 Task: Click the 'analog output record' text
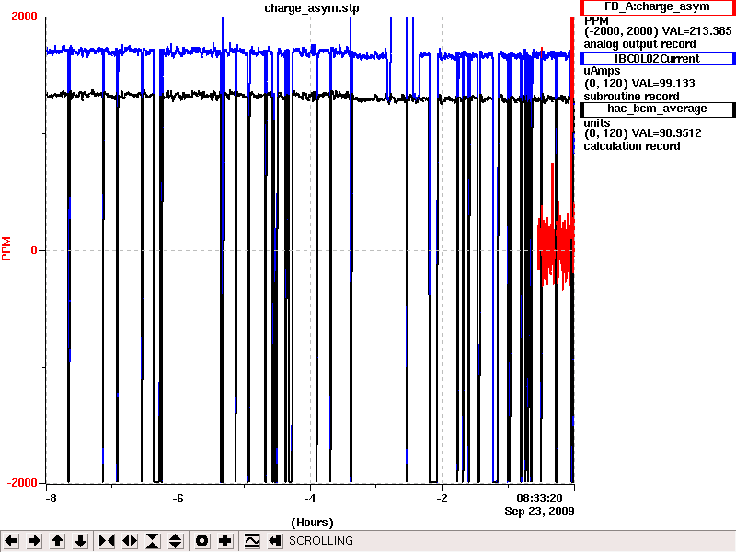639,44
